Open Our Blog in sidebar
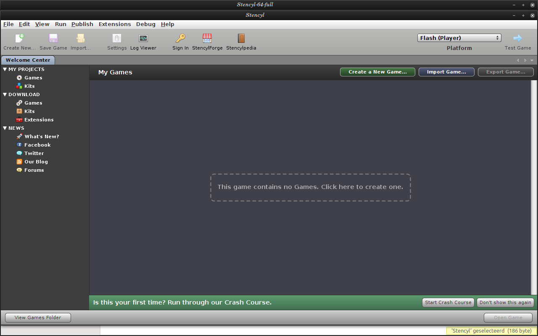The height and width of the screenshot is (336, 538). pyautogui.click(x=36, y=162)
